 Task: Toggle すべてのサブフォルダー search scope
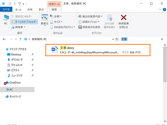tap(24, 22)
